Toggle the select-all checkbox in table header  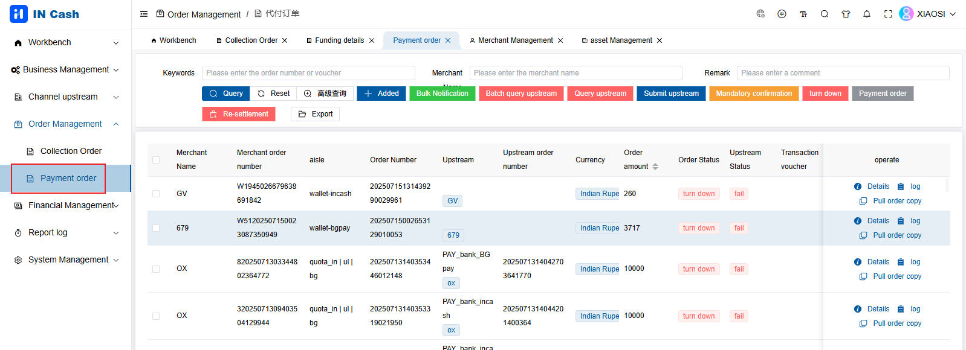(x=156, y=160)
